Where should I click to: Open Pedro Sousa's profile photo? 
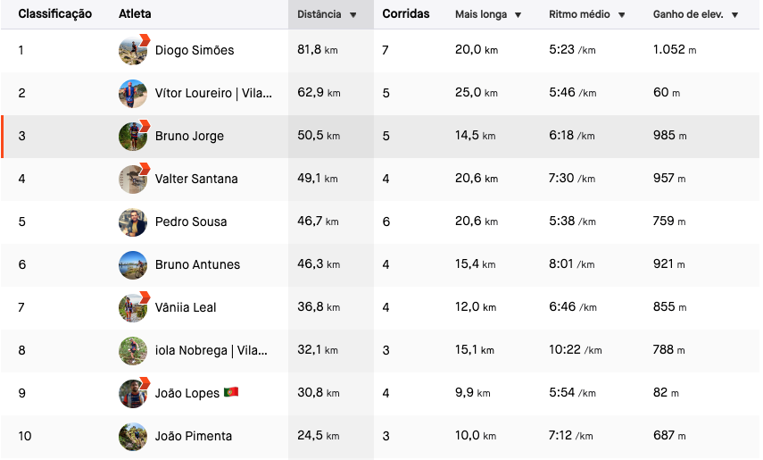[x=133, y=222]
